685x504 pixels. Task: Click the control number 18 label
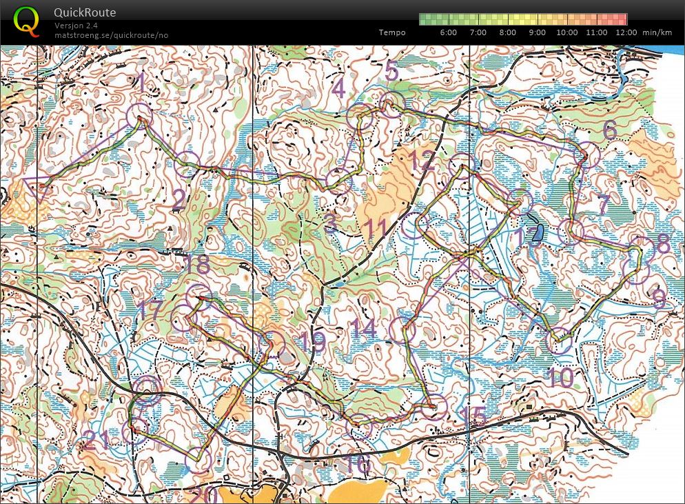tap(196, 265)
